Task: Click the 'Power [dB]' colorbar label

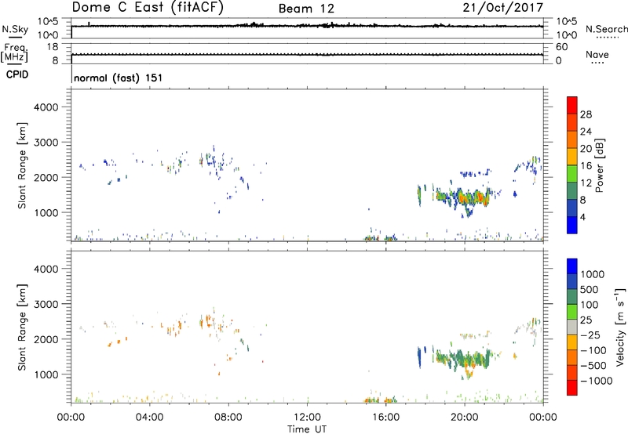Action: point(599,165)
